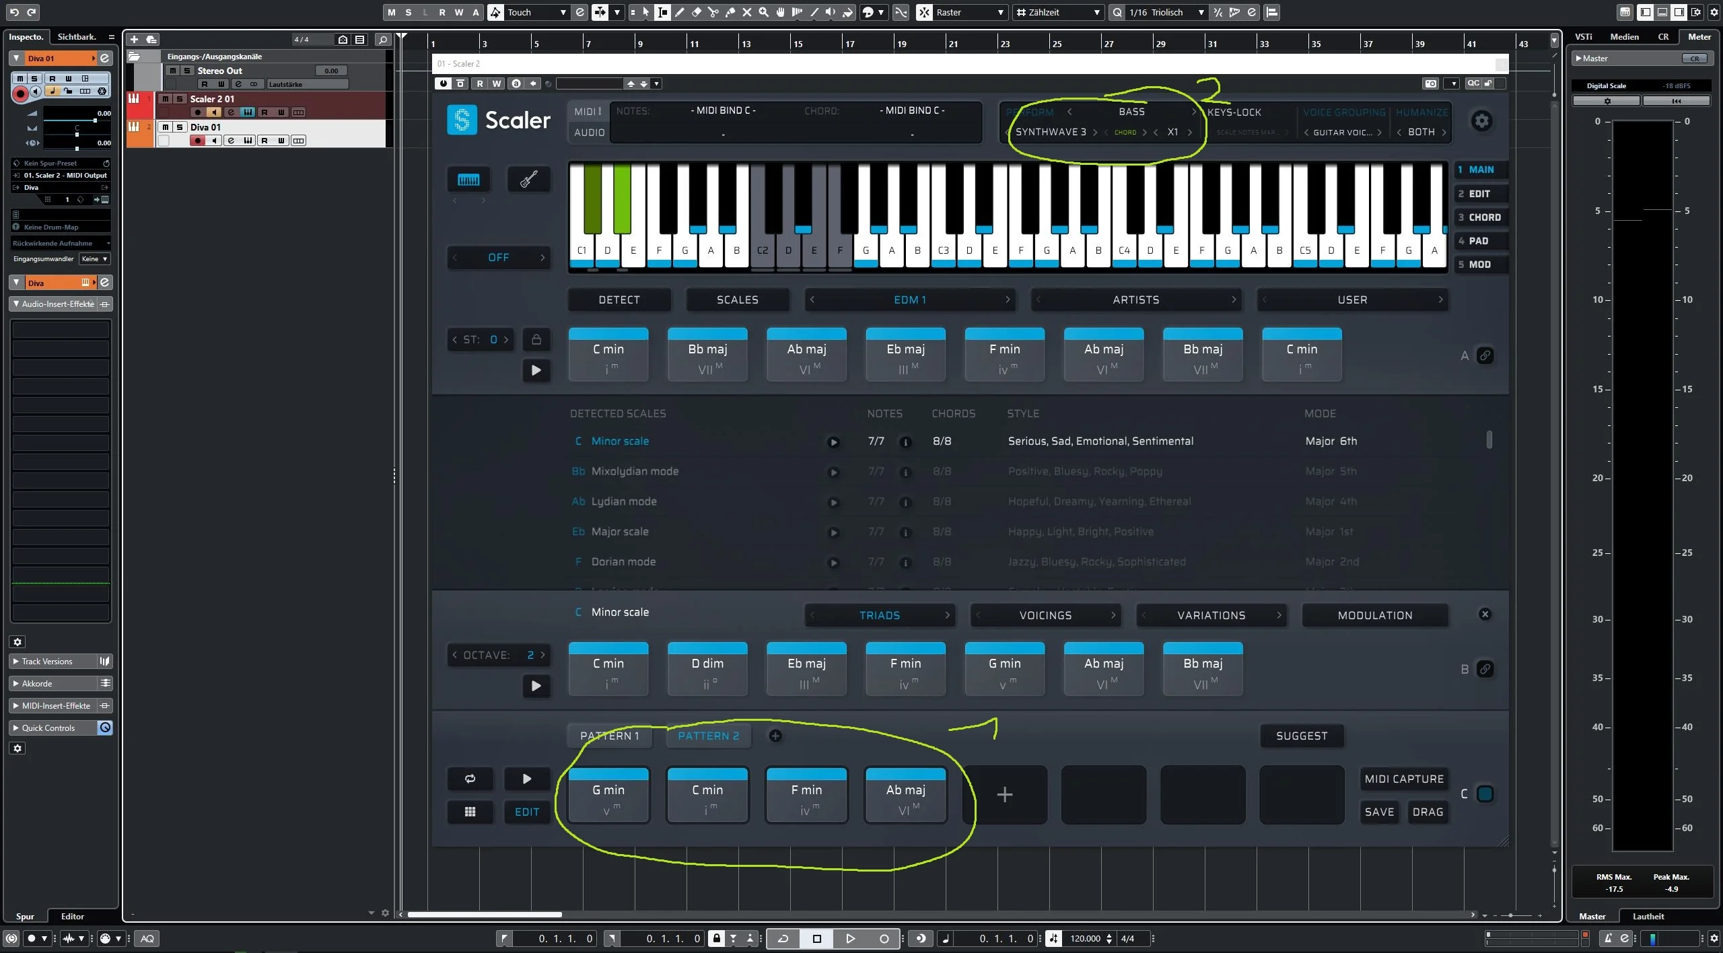This screenshot has height=953, width=1723.
Task: Open Eingangsumwandler Keine dropdown
Action: coord(94,259)
